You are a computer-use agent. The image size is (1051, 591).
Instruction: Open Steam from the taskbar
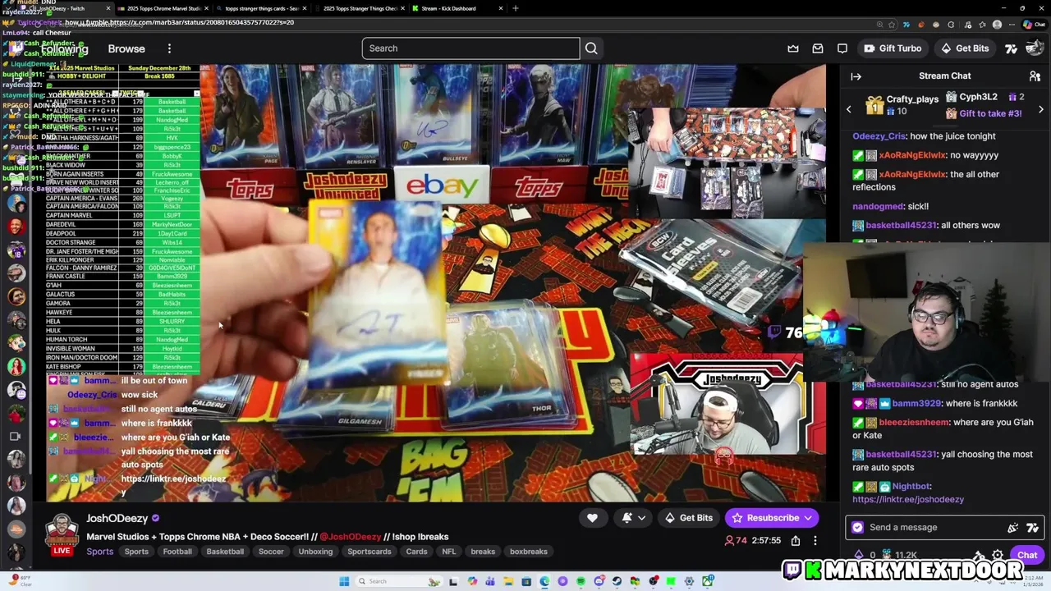click(617, 581)
